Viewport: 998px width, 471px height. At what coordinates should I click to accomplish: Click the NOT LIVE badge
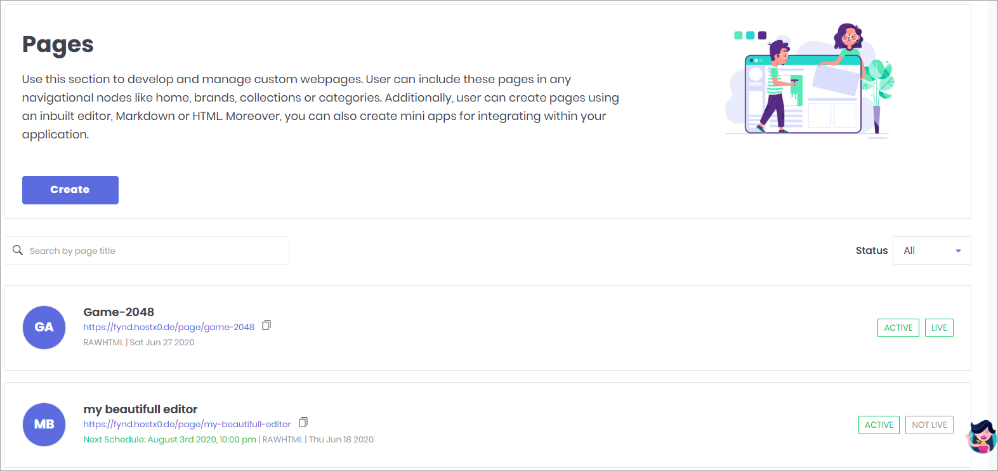click(x=929, y=425)
